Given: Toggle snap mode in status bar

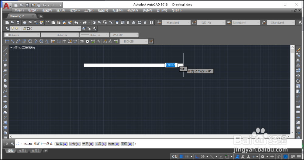Looking at the screenshot, I should [x=187, y=157].
